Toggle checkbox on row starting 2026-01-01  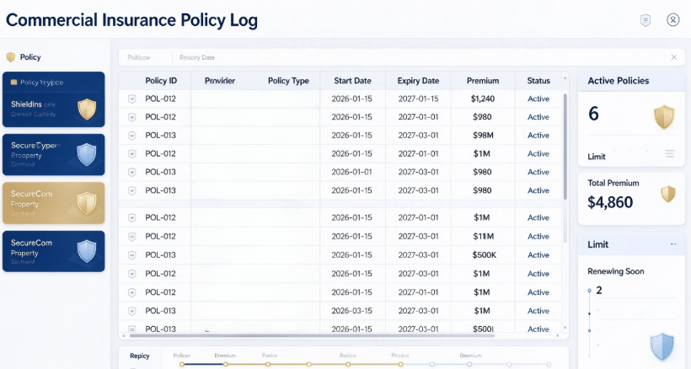tap(131, 172)
